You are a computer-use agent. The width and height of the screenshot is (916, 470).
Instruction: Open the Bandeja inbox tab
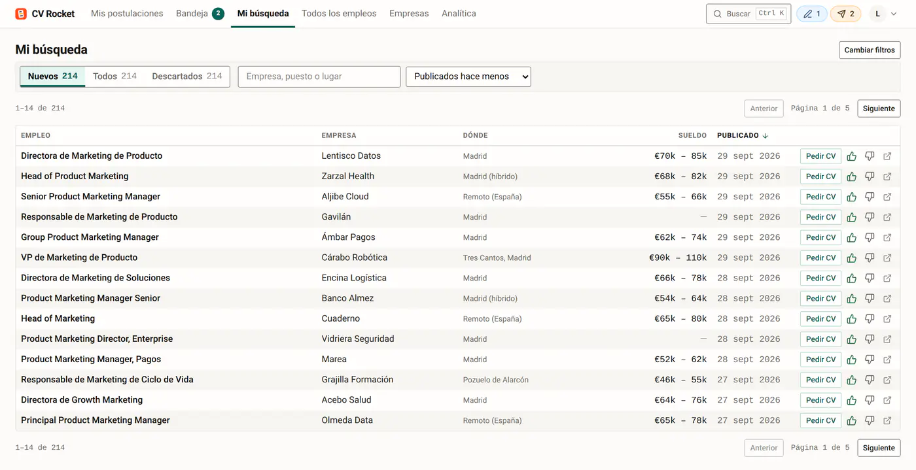tap(200, 14)
